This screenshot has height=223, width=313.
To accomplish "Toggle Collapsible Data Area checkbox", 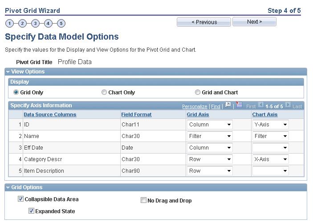I will (x=20, y=199).
